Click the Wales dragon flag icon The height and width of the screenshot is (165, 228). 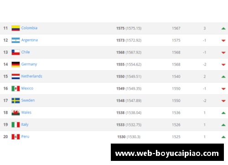pos(16,113)
